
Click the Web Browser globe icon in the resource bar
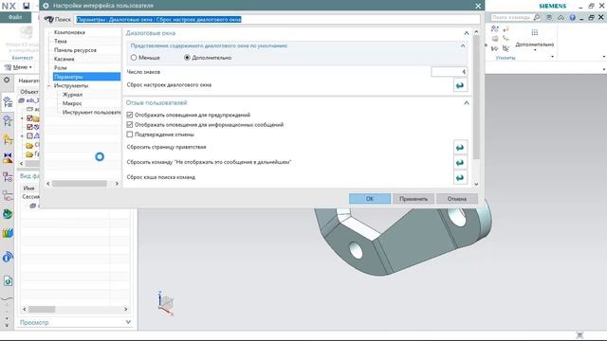click(8, 214)
